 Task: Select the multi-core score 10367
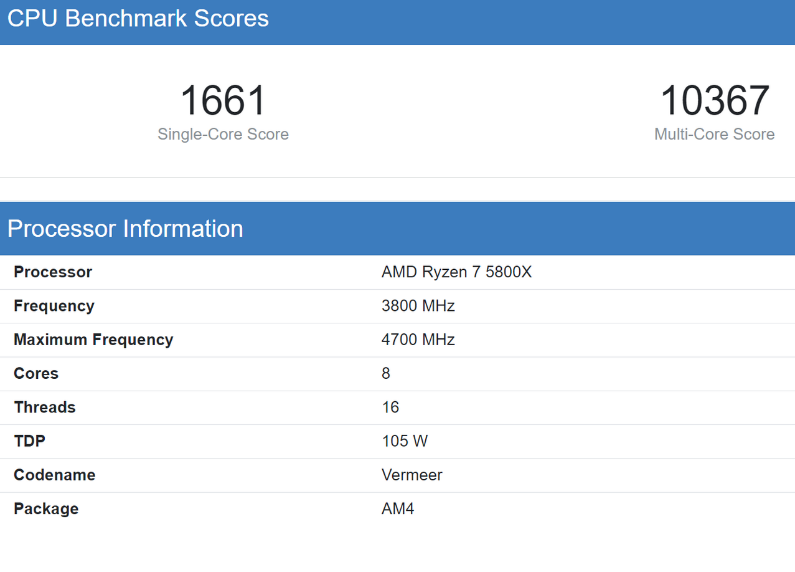point(715,101)
